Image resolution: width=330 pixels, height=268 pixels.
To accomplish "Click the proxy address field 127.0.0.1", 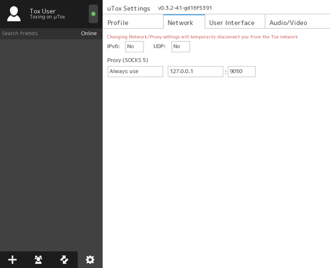I will 195,72.
